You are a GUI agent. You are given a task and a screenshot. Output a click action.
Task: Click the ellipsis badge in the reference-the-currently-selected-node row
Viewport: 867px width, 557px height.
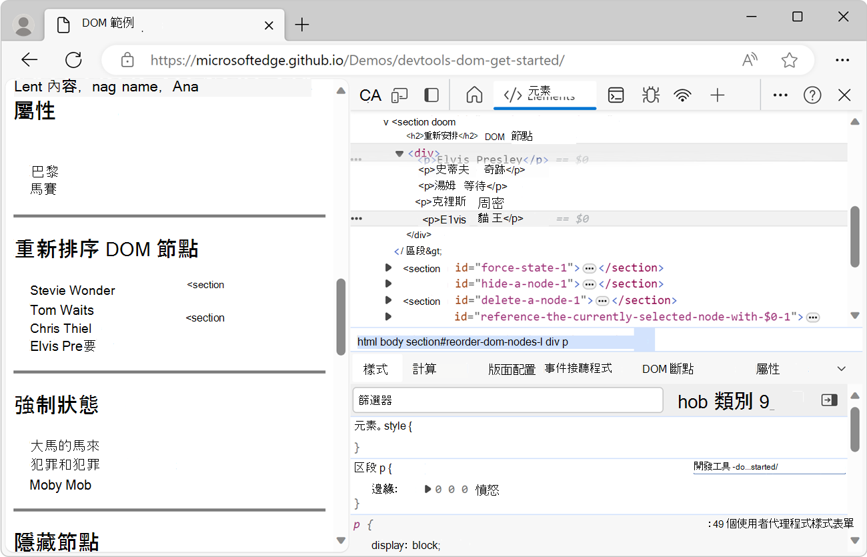(x=813, y=318)
